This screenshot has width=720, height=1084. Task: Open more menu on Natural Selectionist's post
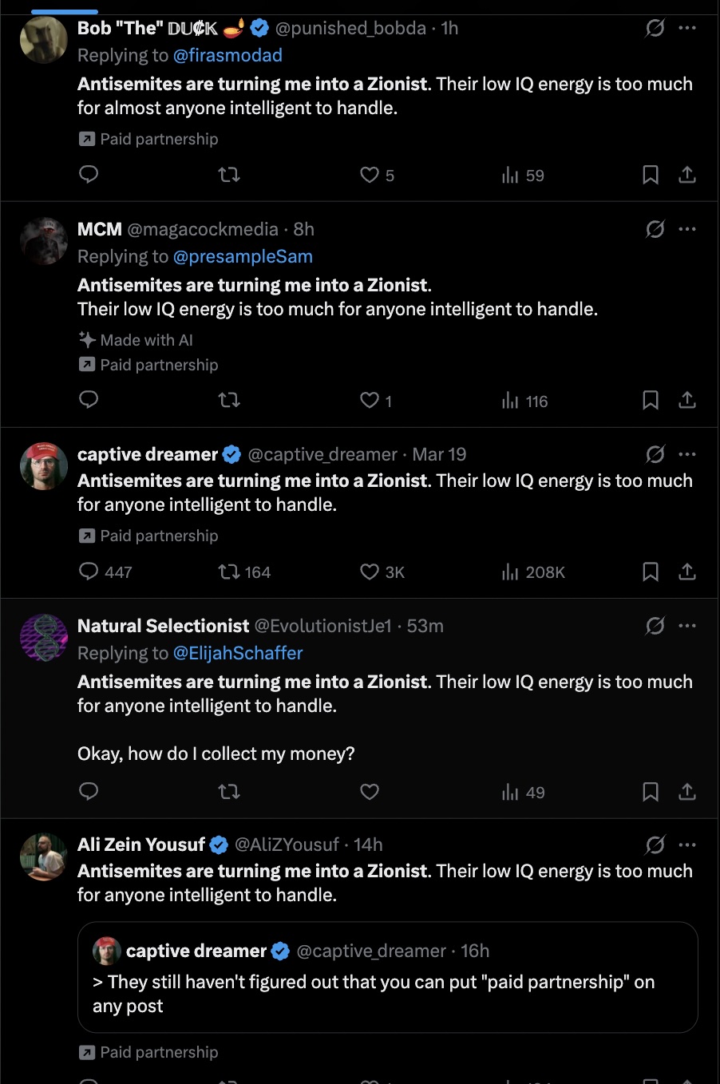click(x=687, y=626)
